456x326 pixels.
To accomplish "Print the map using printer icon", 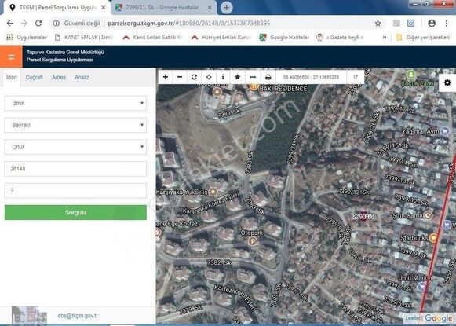I will click(x=268, y=77).
